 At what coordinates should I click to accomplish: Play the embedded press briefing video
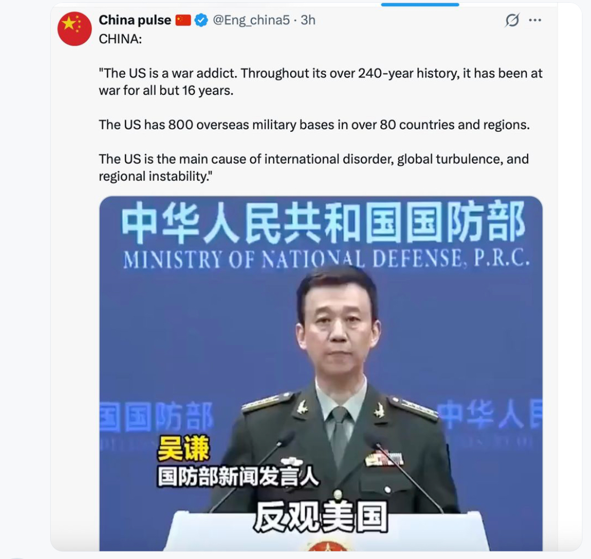[321, 373]
